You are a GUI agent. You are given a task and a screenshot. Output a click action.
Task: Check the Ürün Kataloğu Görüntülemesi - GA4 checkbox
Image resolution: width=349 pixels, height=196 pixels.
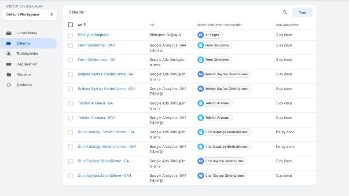click(x=70, y=147)
